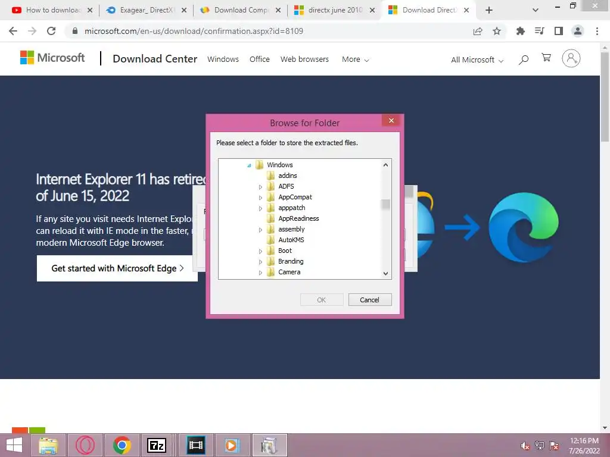Expand the apppatch folder node
This screenshot has height=457, width=610.
coord(260,209)
